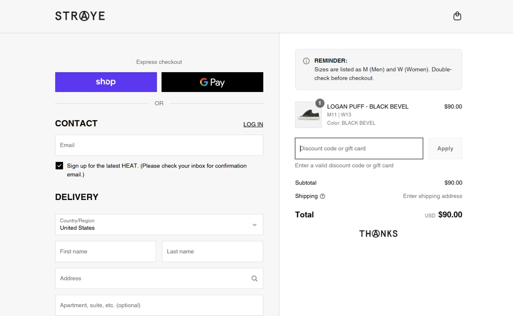
Task: Click the product name LOGAN PUFF - BLACK BEVEL
Action: tap(368, 107)
